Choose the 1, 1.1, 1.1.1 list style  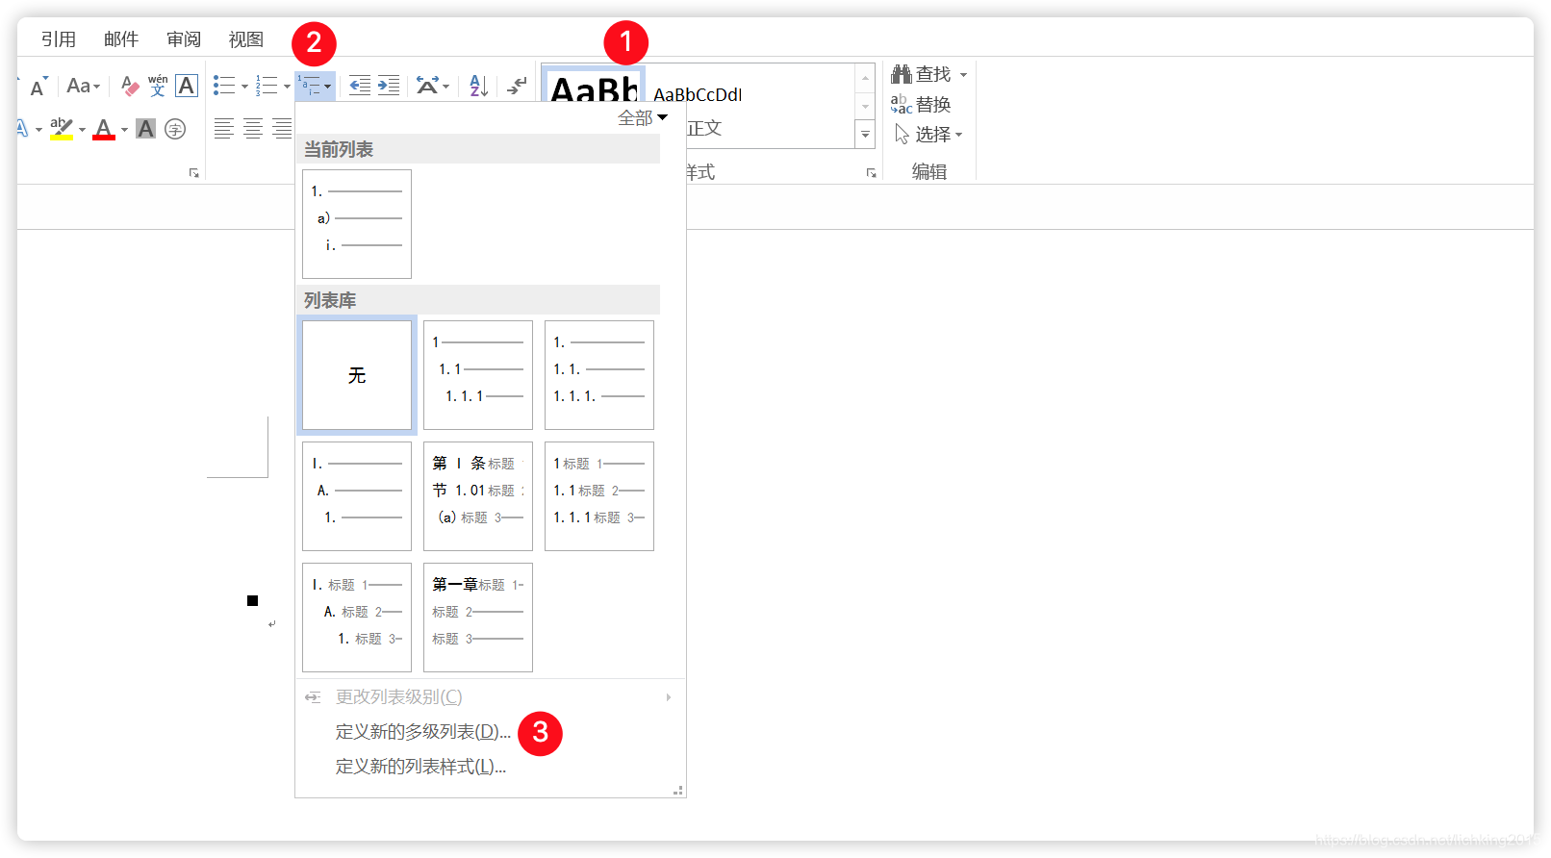pyautogui.click(x=478, y=375)
